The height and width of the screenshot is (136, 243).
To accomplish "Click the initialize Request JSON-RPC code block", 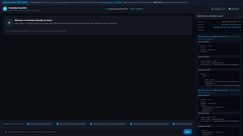I will [219, 104].
